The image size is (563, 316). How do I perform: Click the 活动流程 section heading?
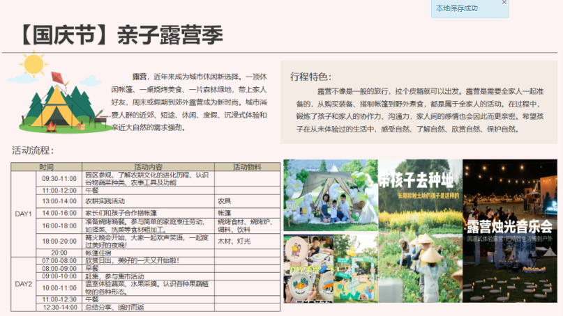(33, 150)
